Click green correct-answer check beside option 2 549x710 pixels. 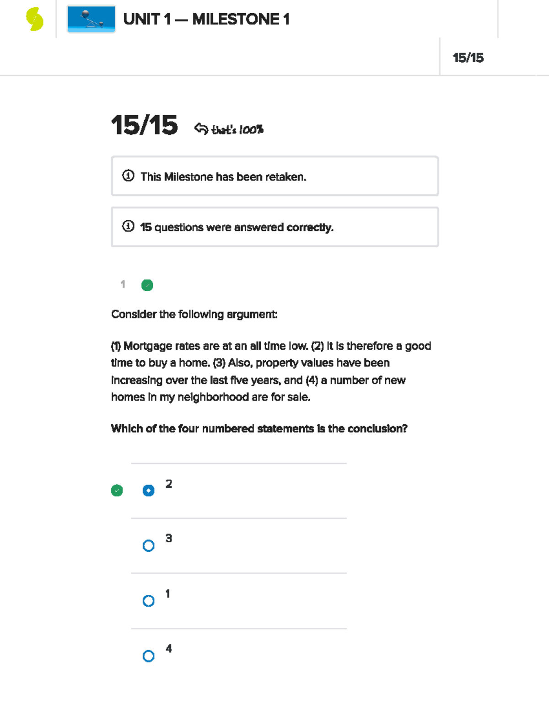[117, 491]
